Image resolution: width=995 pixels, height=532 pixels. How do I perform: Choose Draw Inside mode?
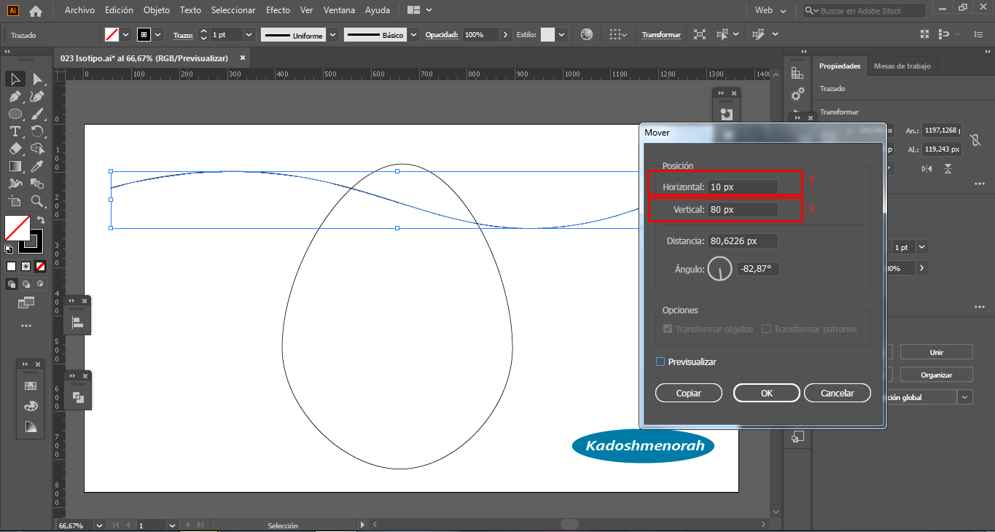click(40, 284)
